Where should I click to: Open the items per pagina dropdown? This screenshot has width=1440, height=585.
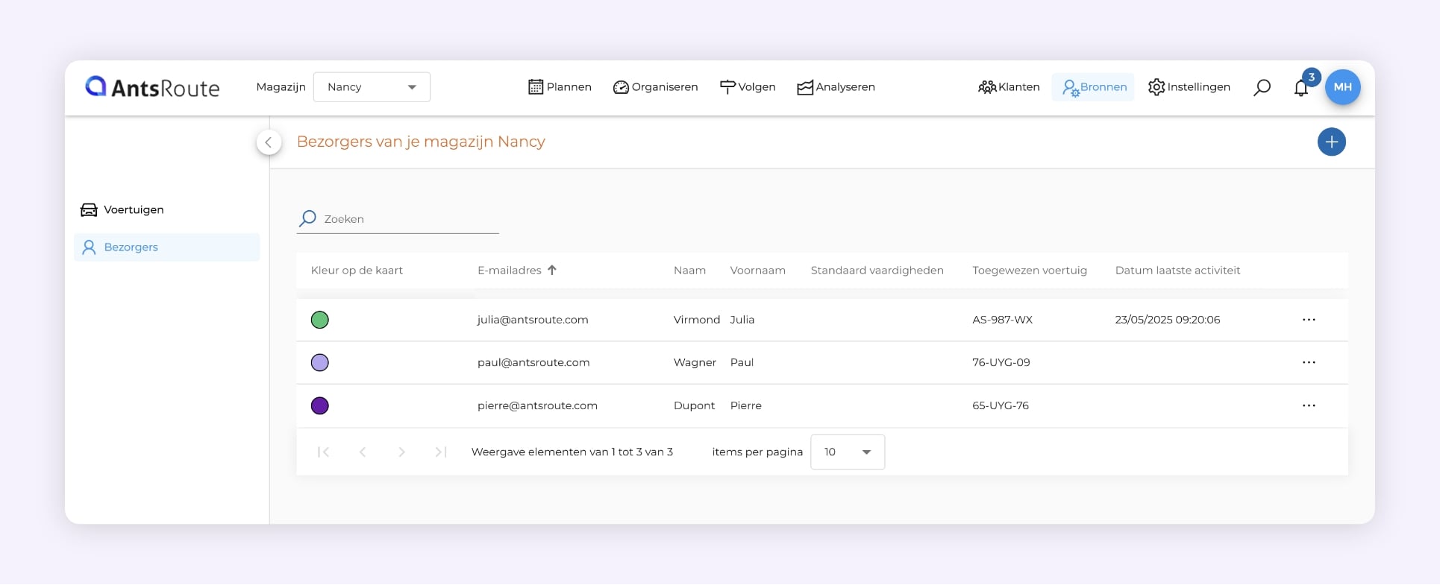pos(847,452)
